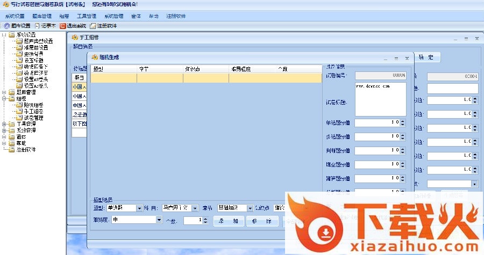Collapse the 组卷 tree node

[4, 99]
